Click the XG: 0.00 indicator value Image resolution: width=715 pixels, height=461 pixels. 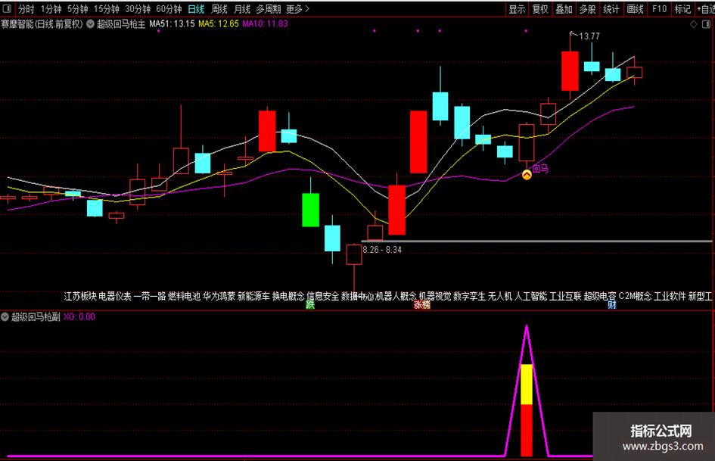[x=79, y=316]
